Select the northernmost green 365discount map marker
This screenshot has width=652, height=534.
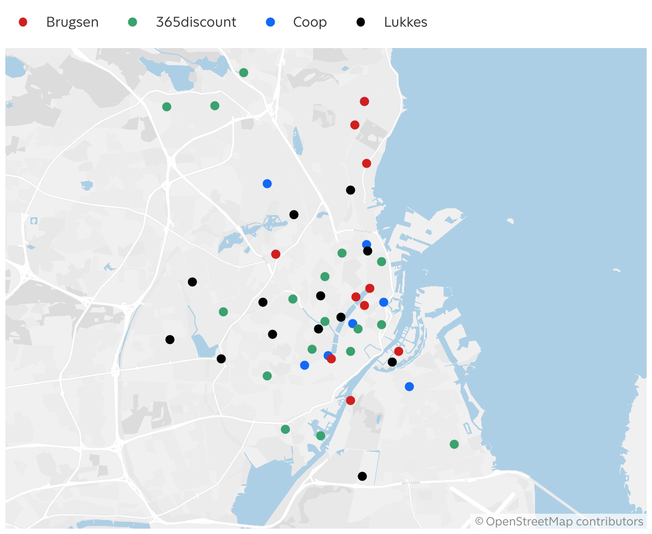pos(244,73)
